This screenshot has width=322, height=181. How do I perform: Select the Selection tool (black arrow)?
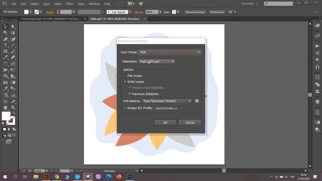[x=6, y=27]
